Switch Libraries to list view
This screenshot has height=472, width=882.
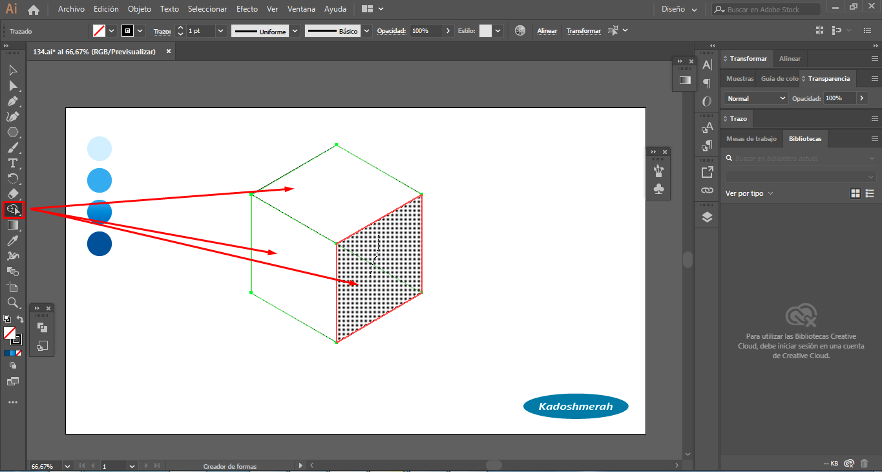[x=870, y=193]
